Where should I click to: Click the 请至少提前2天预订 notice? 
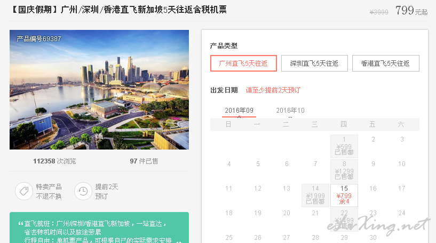[x=273, y=90]
